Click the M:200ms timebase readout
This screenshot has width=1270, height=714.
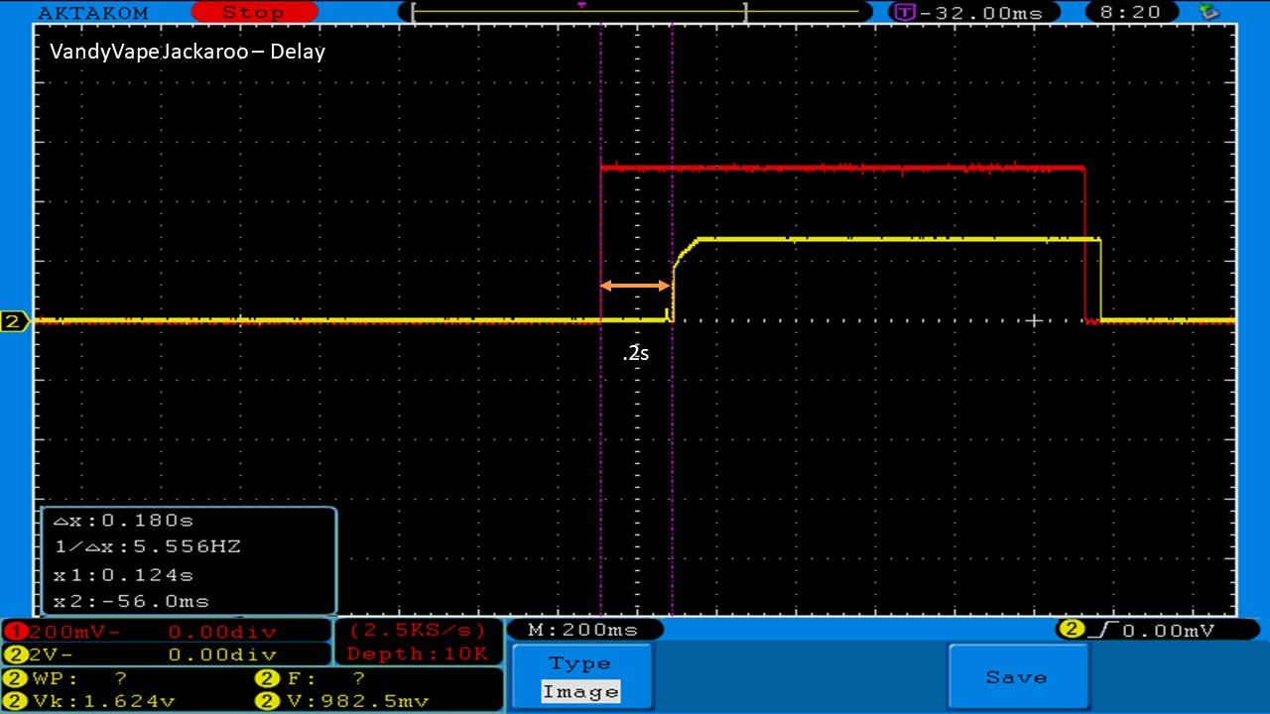point(583,630)
